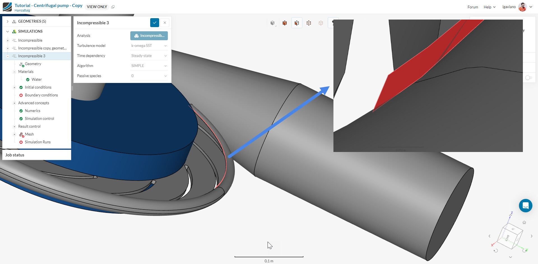
Task: Open the project share link icon beside VIEW ONLY
Action: (113, 7)
